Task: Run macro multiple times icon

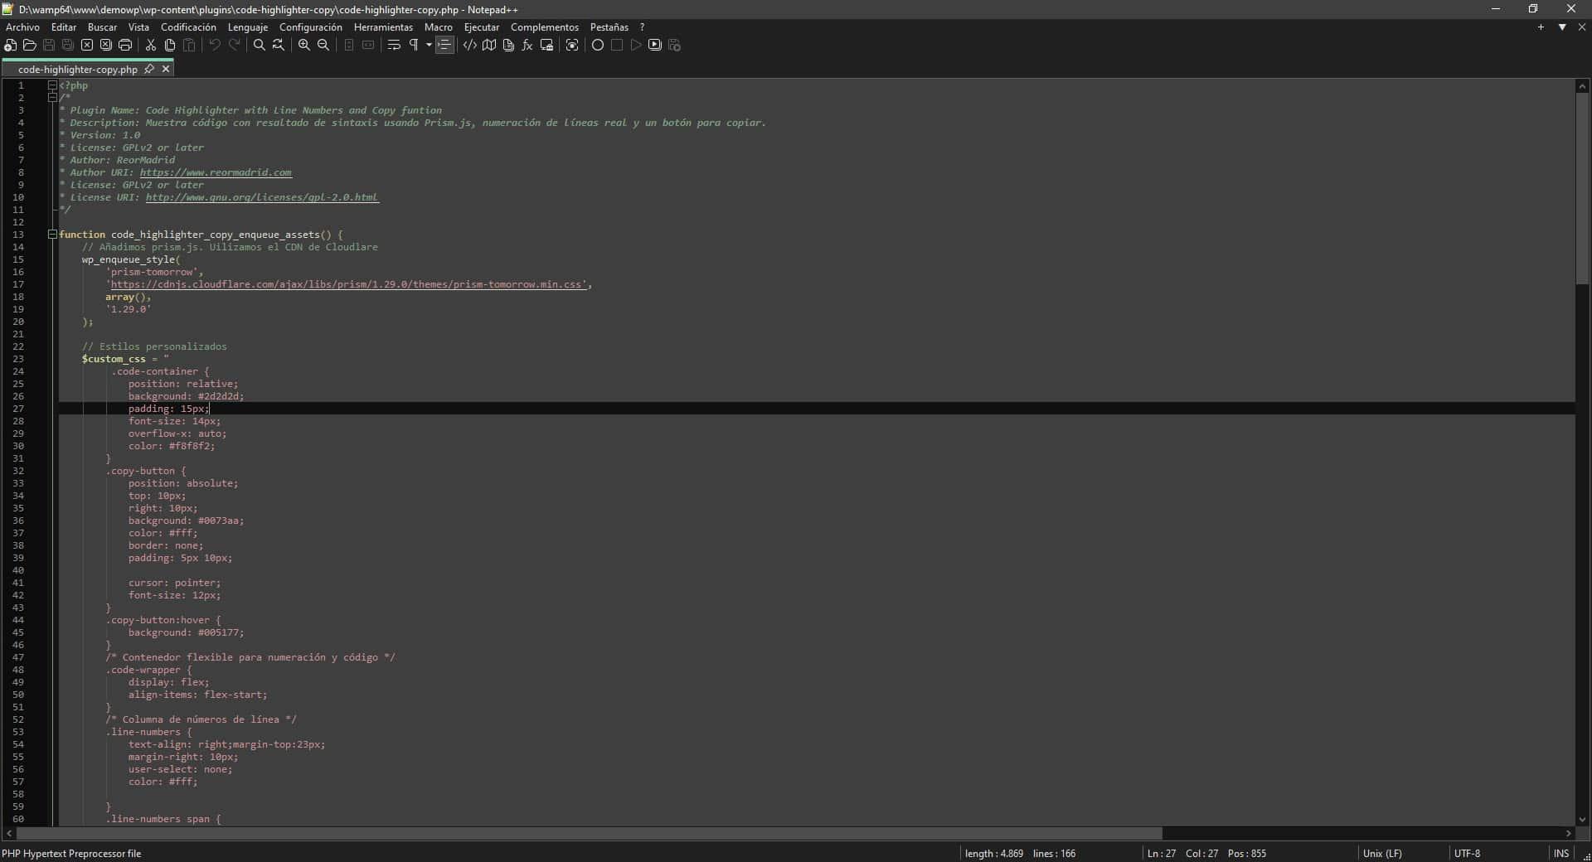Action: (x=655, y=45)
